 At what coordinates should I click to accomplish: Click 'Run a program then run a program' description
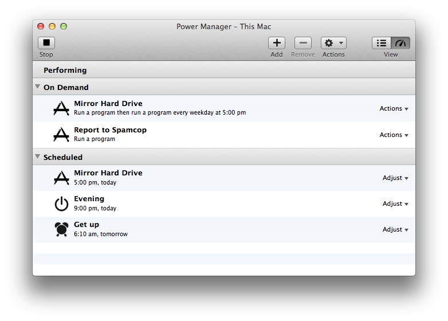coord(160,112)
